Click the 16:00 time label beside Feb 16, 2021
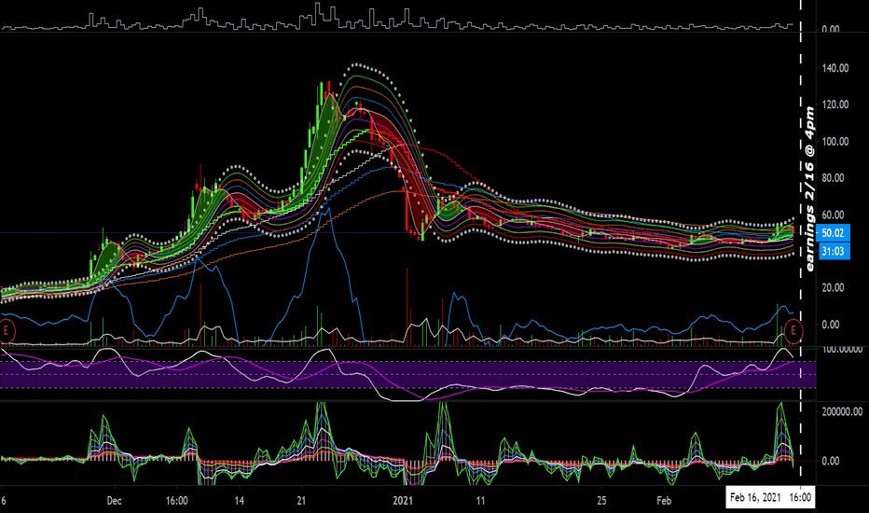Image resolution: width=869 pixels, height=513 pixels. coord(800,497)
